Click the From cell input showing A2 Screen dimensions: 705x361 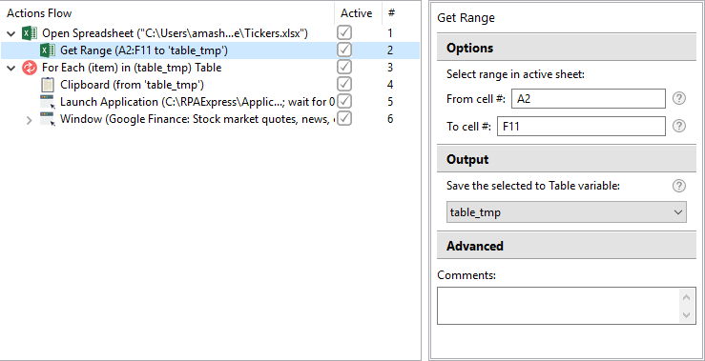click(589, 99)
